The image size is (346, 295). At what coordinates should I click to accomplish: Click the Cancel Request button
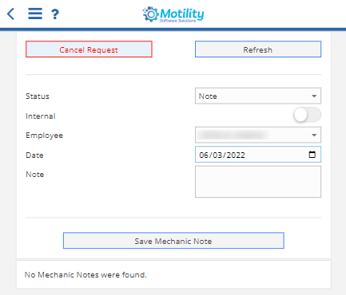coord(89,49)
